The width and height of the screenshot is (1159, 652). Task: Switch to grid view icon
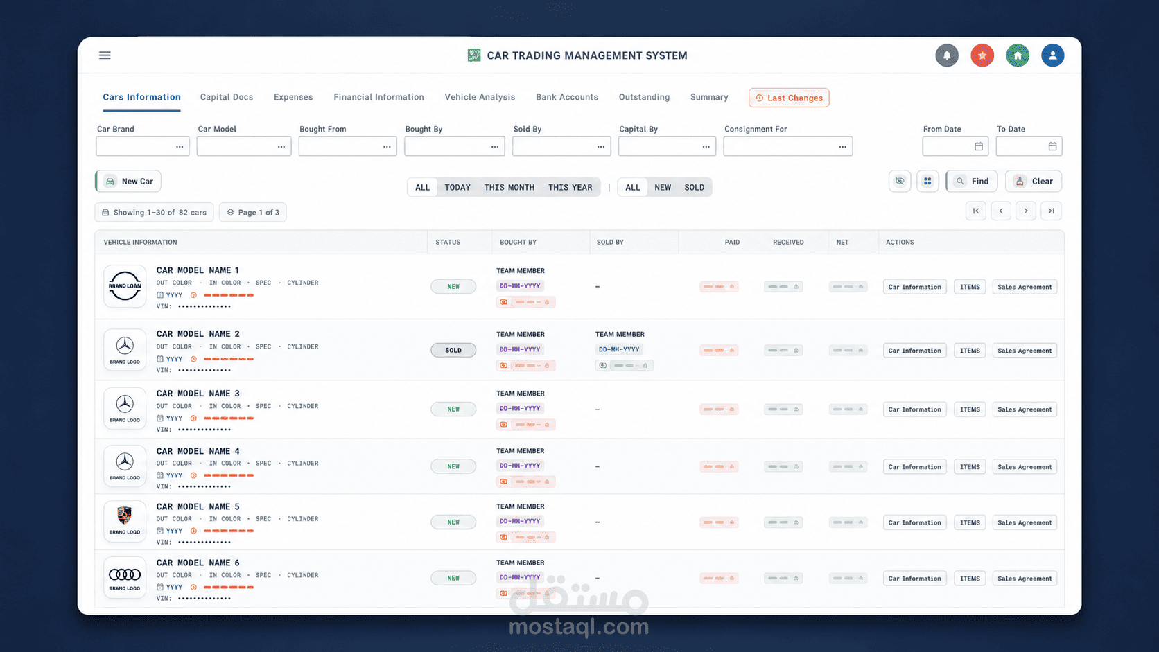tap(927, 182)
